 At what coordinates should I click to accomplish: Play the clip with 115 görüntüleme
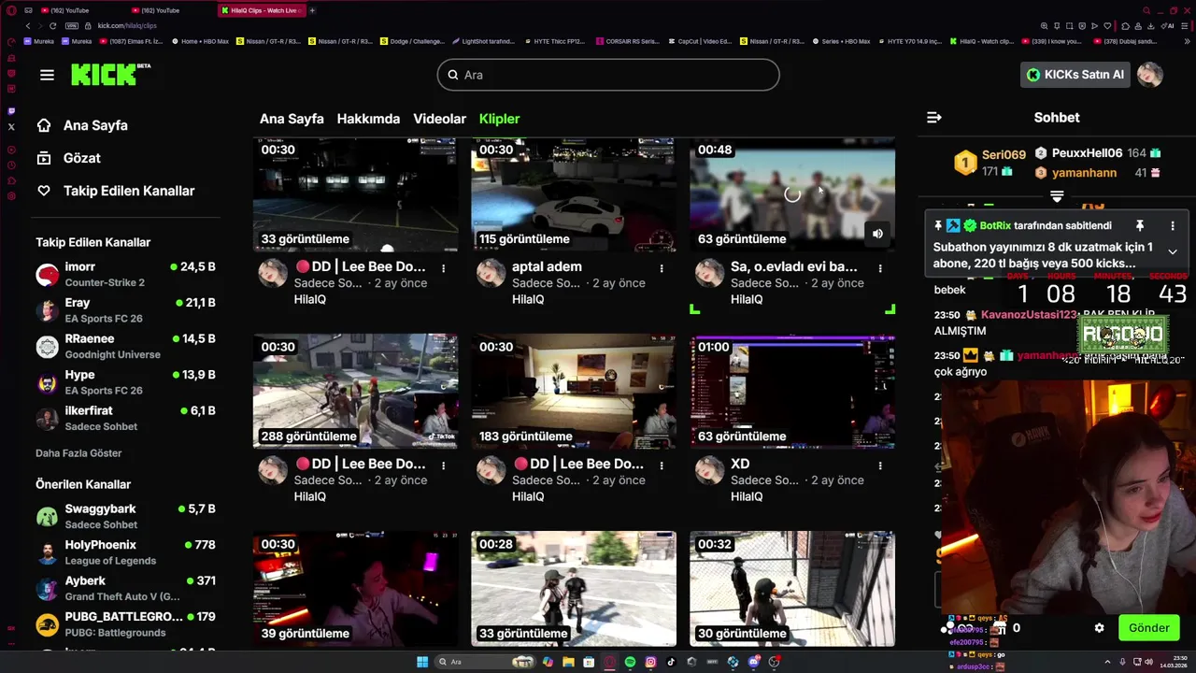coord(574,194)
